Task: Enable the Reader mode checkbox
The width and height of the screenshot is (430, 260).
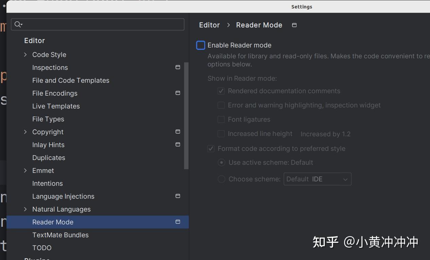Action: 200,45
